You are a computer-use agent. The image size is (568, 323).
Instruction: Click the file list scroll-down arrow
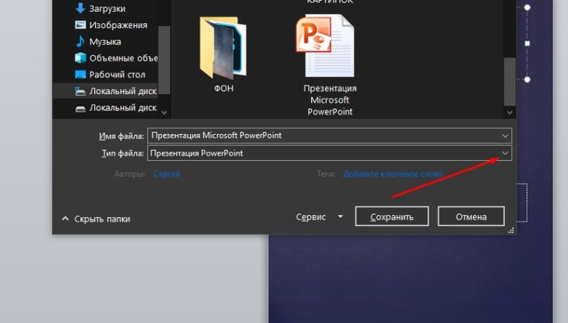(x=509, y=113)
